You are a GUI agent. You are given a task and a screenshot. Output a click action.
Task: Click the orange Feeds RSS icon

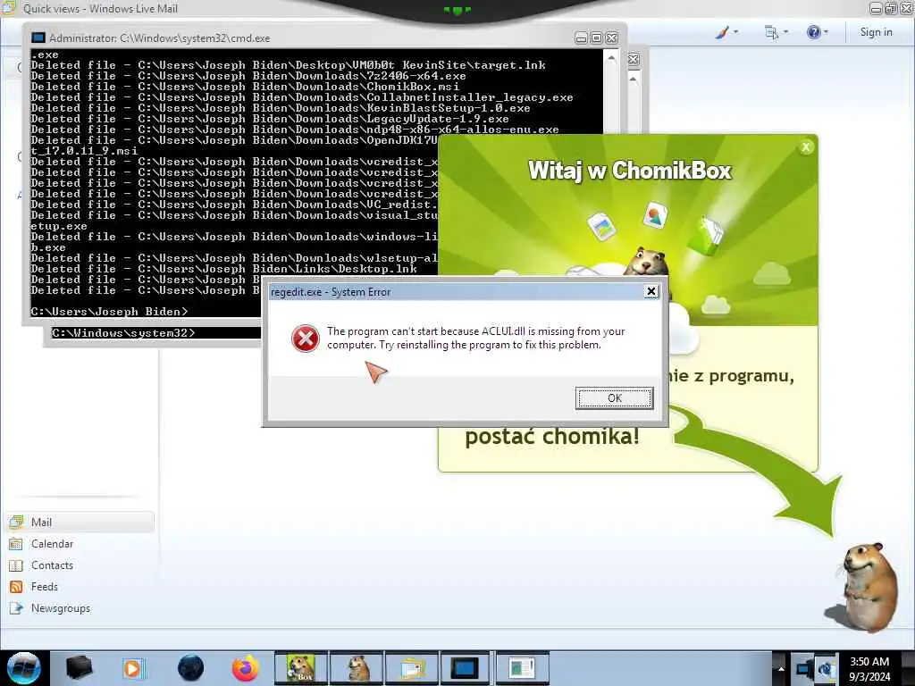16,587
